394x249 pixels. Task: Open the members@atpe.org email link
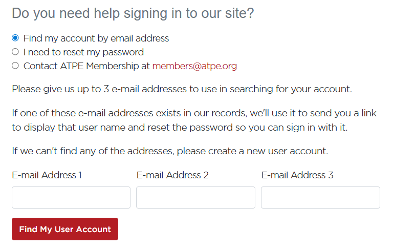[194, 66]
